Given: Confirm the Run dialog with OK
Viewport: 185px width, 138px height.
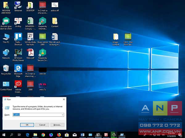Looking at the screenshot, I should click(x=27, y=125).
